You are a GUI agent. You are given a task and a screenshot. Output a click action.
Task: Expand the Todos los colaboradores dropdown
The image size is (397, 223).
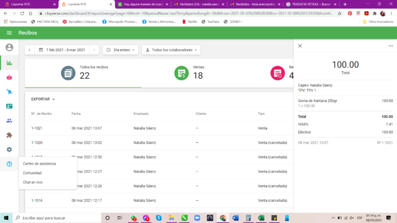171,50
